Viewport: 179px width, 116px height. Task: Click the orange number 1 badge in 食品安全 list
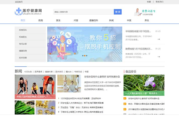pos(125,98)
